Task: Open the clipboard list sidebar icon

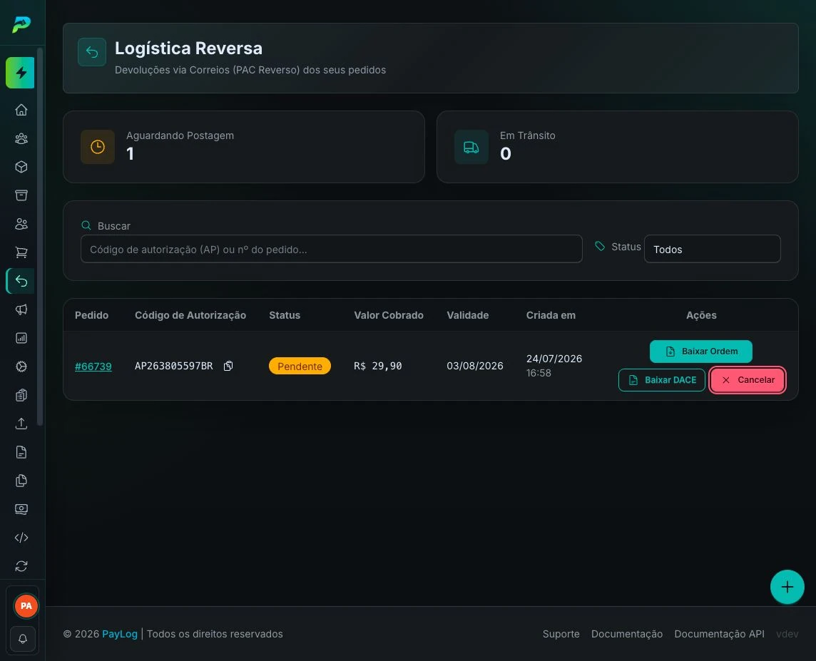Action: 21,395
